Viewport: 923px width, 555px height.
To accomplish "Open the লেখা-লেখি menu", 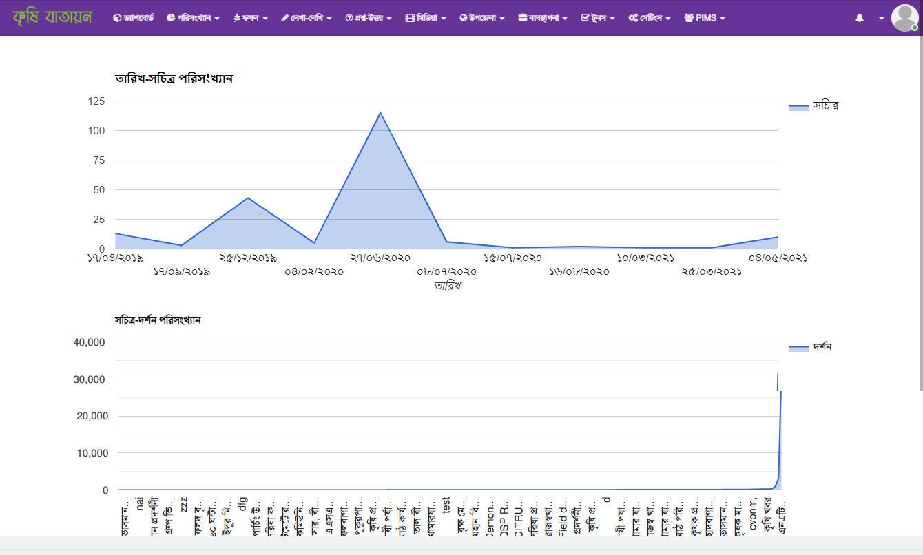I will (307, 18).
